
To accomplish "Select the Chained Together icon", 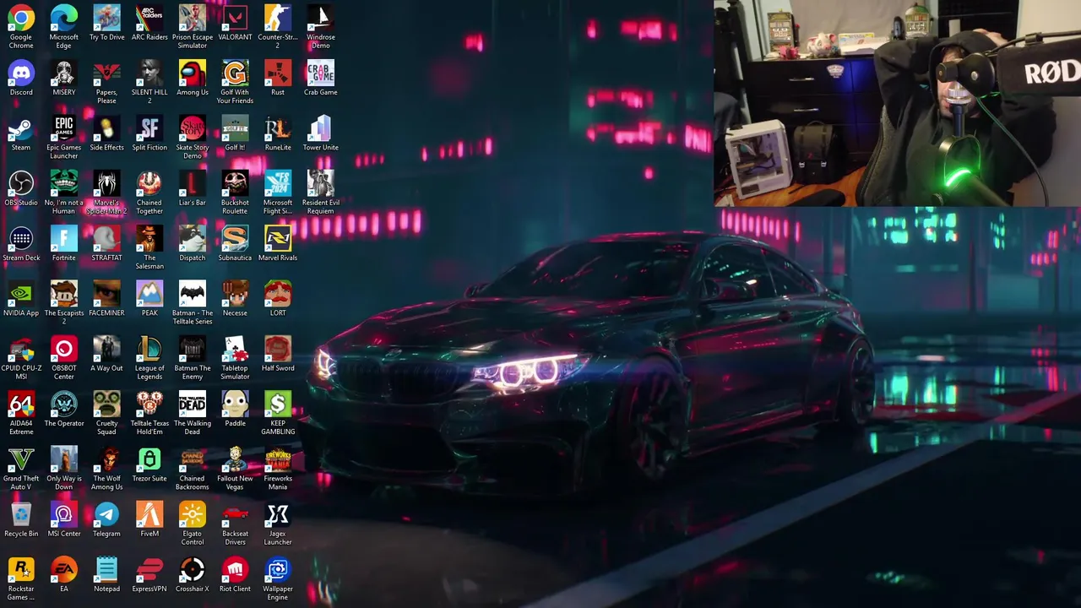I will tap(149, 183).
